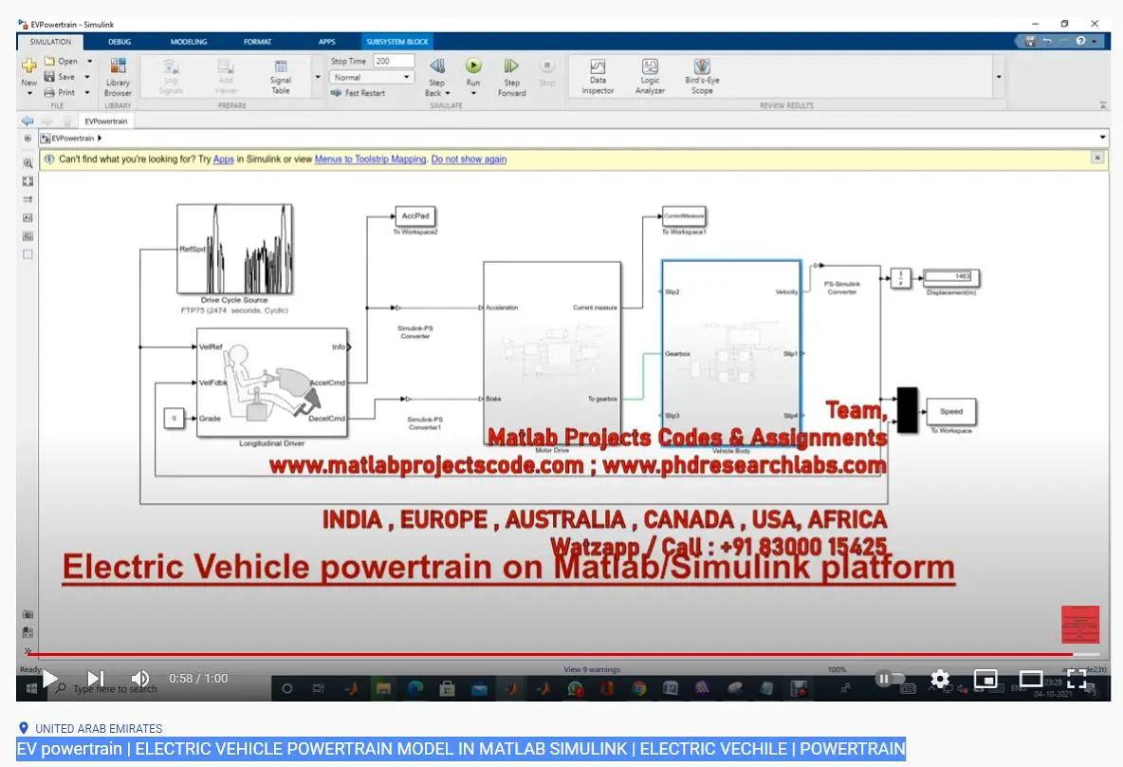Run the simulation with green play icon

473,65
